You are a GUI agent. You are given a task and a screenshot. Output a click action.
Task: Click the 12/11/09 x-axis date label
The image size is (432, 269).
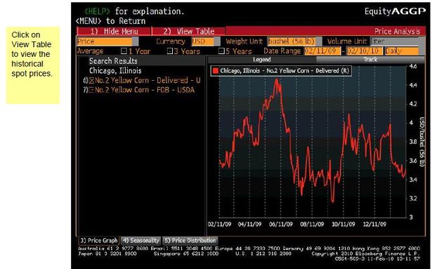[374, 224]
